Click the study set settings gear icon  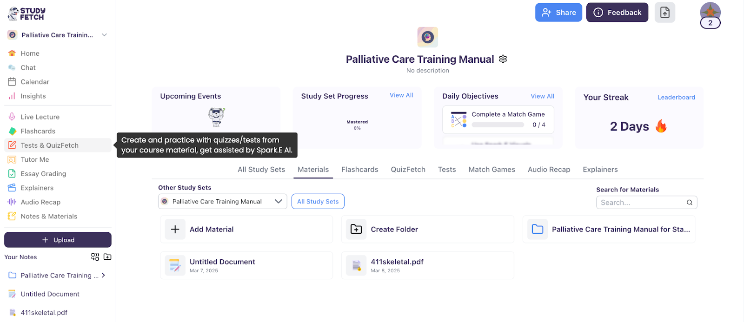click(503, 59)
